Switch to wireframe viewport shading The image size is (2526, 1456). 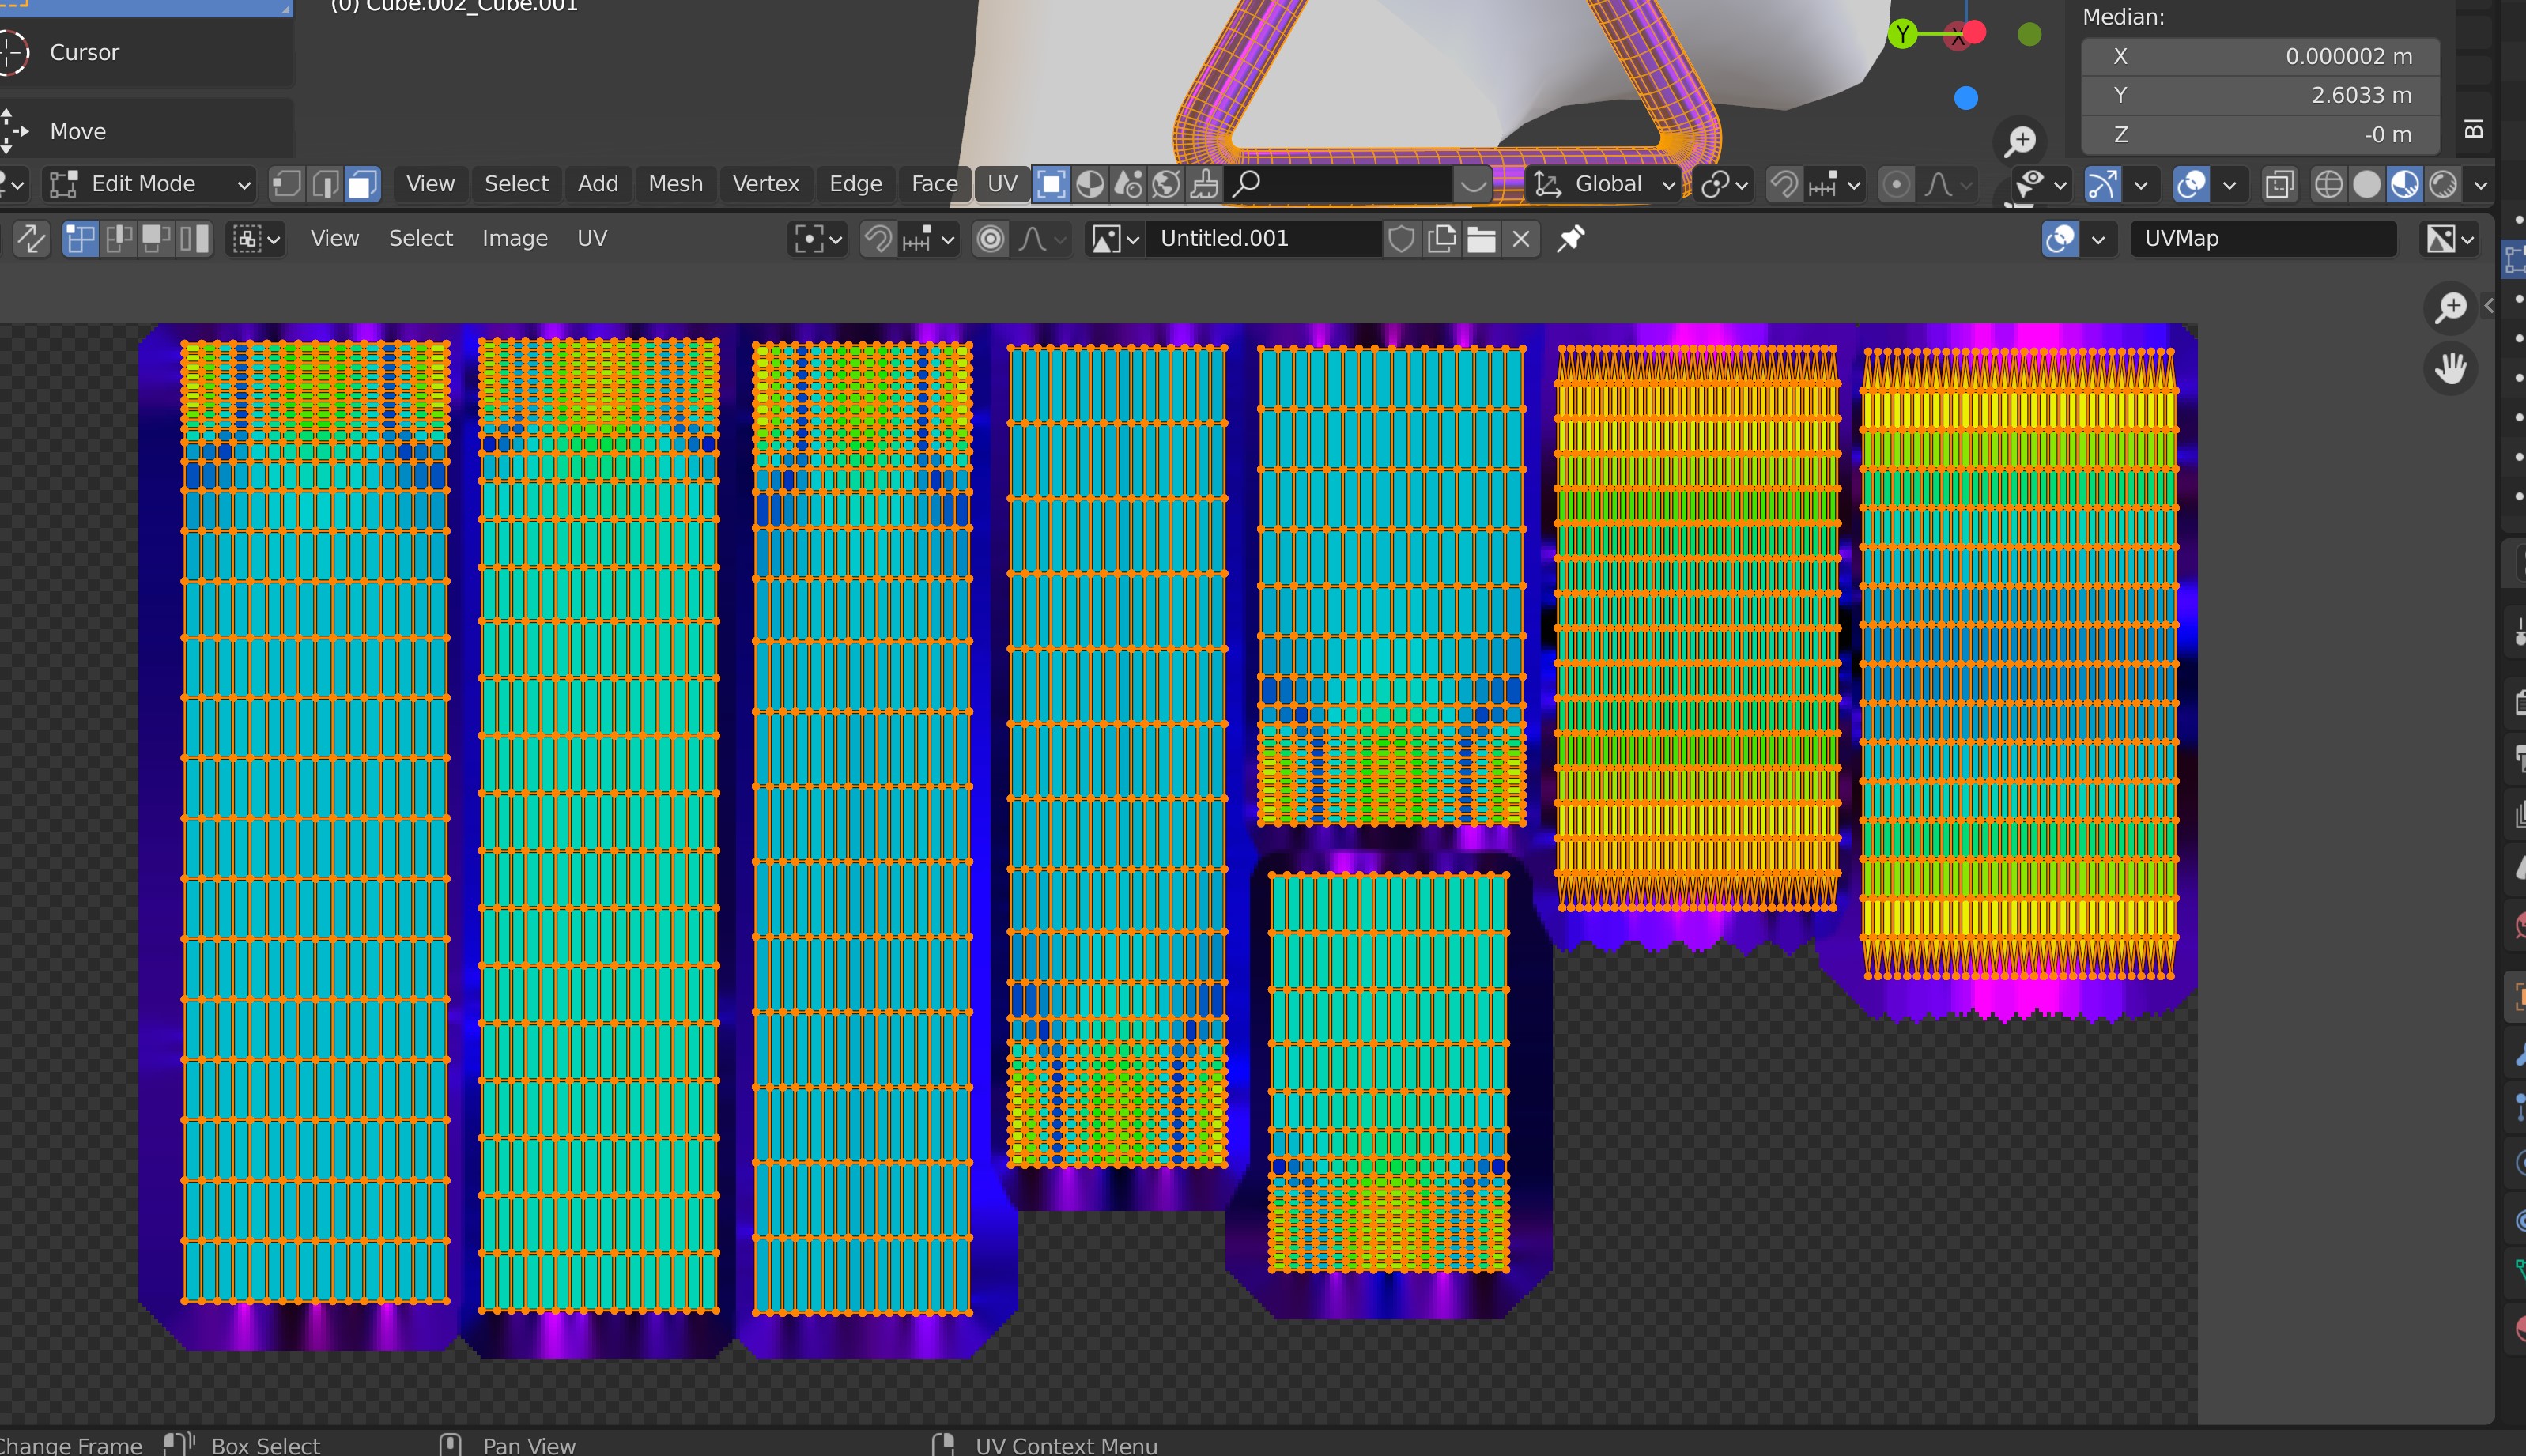(2329, 184)
